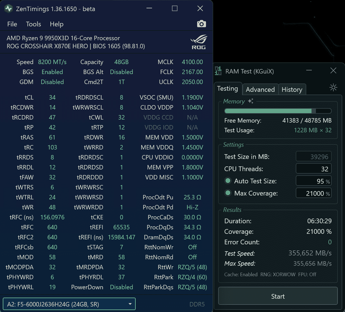Minimize the RAM Test window
The image size is (345, 312).
[x=309, y=70]
